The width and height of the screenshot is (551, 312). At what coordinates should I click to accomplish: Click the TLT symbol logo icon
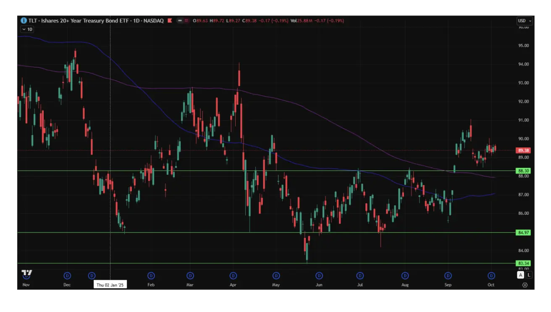point(23,21)
